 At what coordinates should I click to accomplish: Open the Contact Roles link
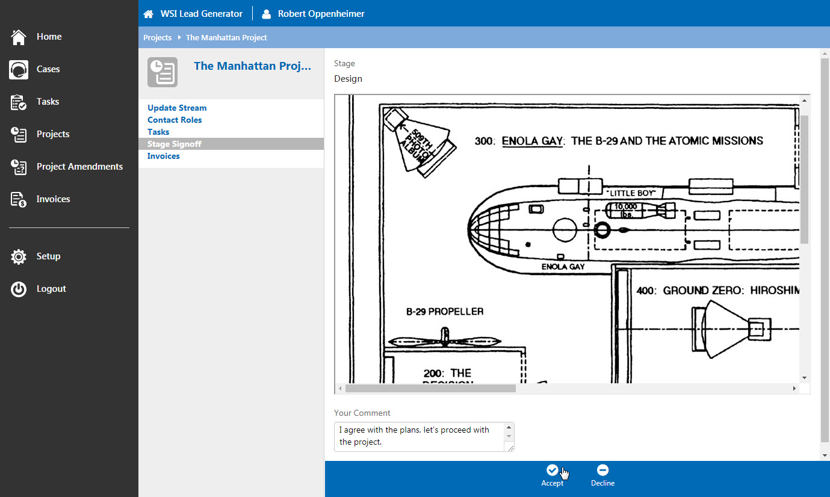[175, 120]
